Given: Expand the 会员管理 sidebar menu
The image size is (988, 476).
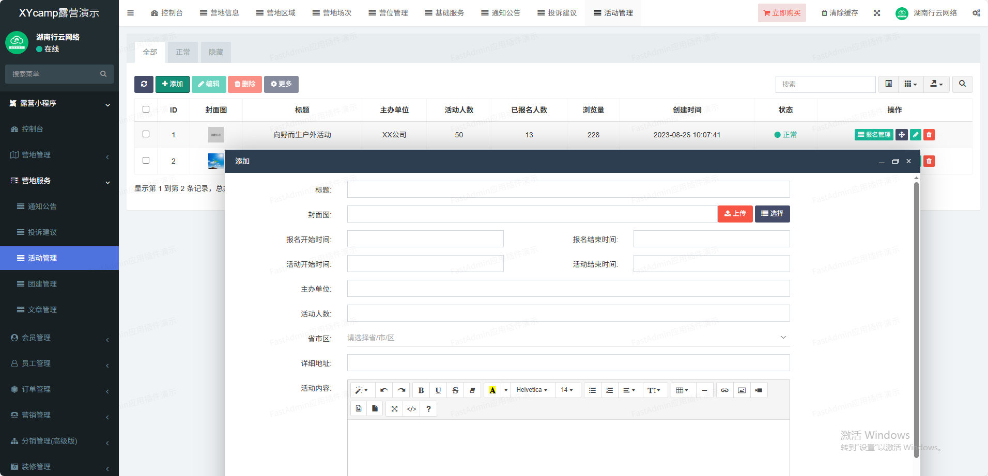Looking at the screenshot, I should tap(59, 338).
